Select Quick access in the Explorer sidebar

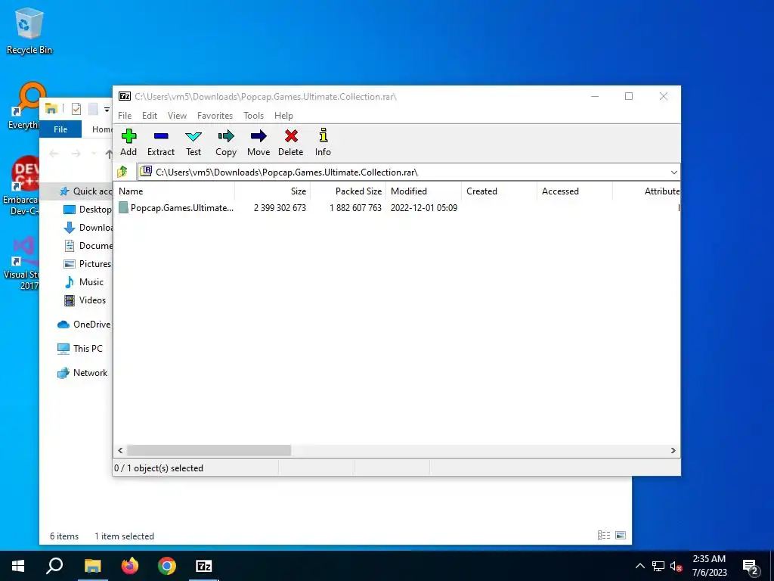(85, 191)
